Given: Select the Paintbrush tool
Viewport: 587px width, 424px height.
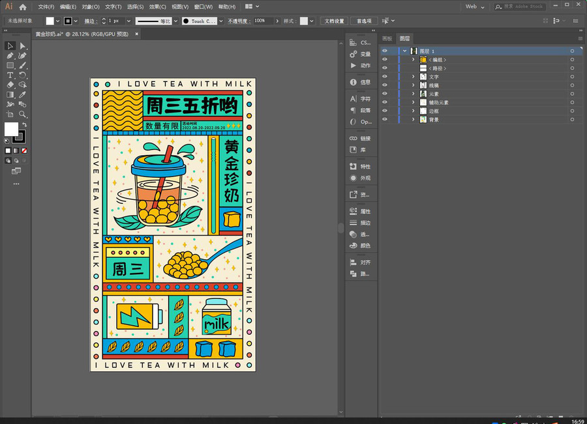Looking at the screenshot, I should point(22,65).
